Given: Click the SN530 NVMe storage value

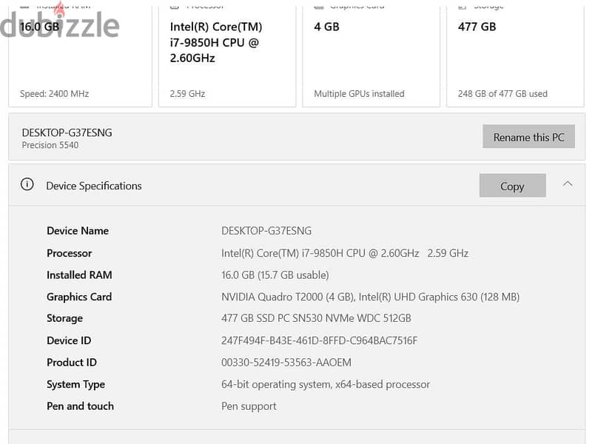Looking at the screenshot, I should click(316, 318).
